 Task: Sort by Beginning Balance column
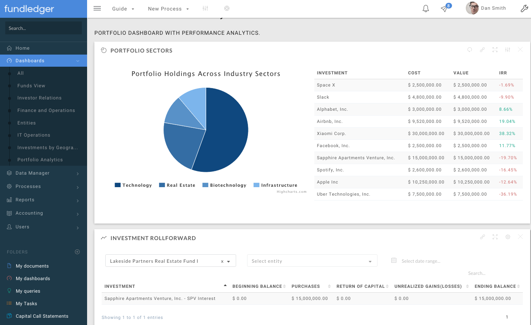coord(259,286)
